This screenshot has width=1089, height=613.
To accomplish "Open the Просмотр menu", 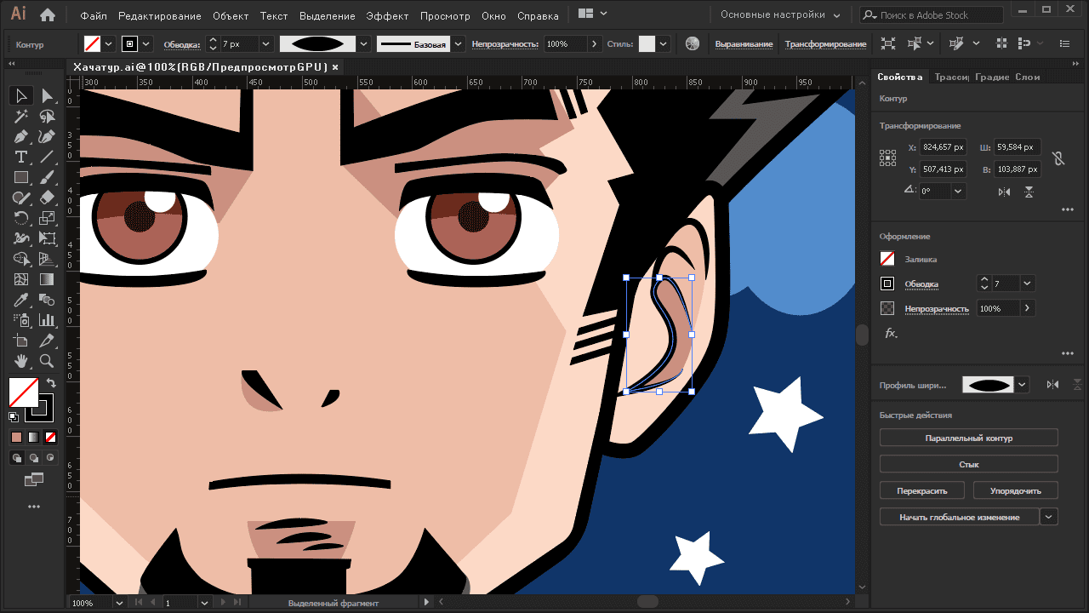I will [x=445, y=15].
